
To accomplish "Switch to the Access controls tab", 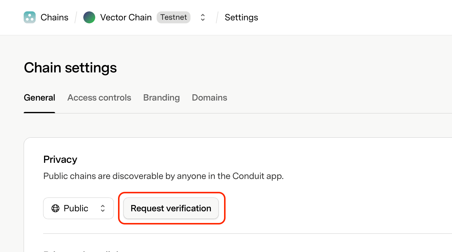I will click(x=99, y=98).
